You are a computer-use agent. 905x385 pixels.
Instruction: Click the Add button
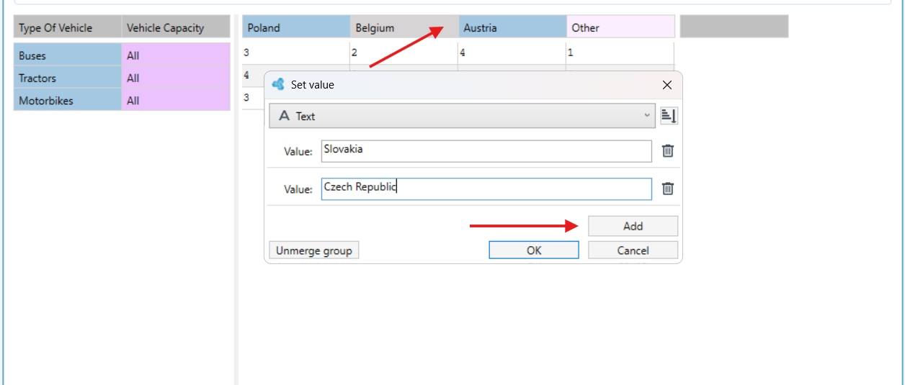coord(633,226)
